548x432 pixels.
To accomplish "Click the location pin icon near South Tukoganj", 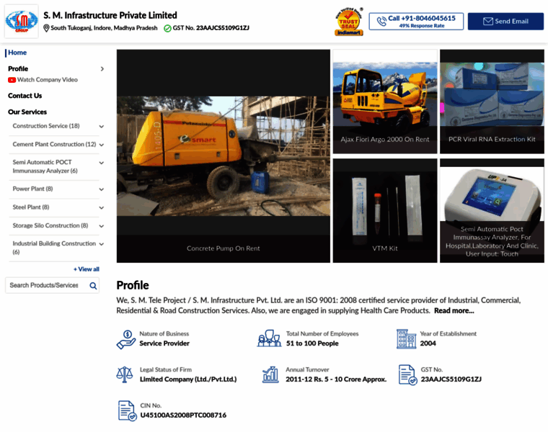I will (x=46, y=28).
